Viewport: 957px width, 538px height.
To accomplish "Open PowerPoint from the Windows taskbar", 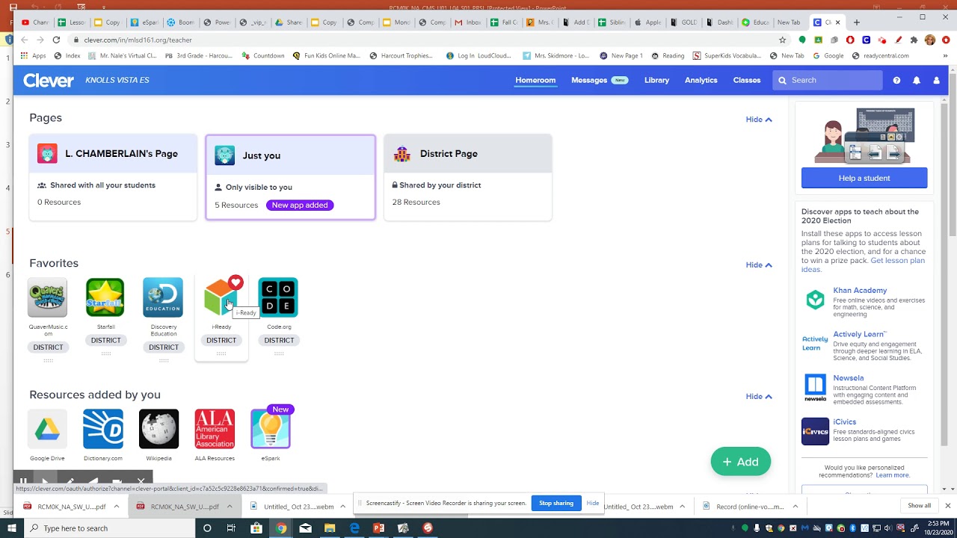I will [x=378, y=528].
